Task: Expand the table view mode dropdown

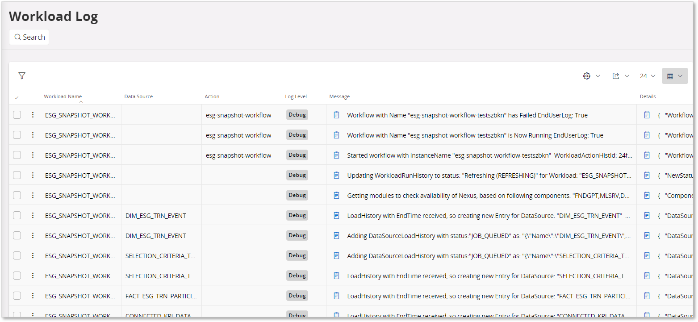Action: pyautogui.click(x=675, y=76)
